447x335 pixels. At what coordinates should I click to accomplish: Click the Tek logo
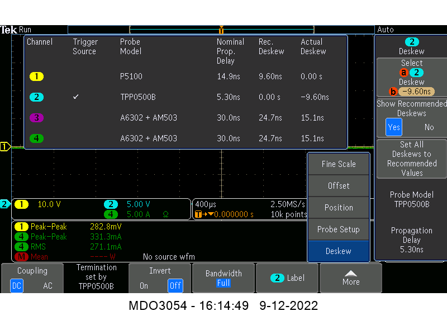pos(8,30)
